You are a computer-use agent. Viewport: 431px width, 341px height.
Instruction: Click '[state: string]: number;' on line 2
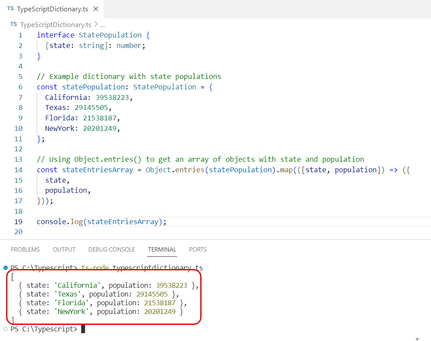click(95, 46)
